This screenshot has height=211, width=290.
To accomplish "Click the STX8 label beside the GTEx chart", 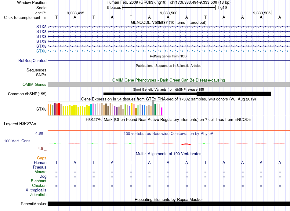I will 41,109.
